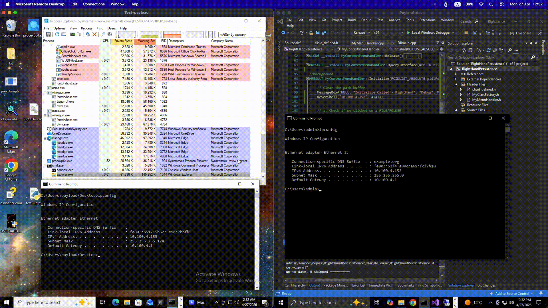Expand the References node in Solution Explorer
This screenshot has height=308, width=548.
click(456, 74)
